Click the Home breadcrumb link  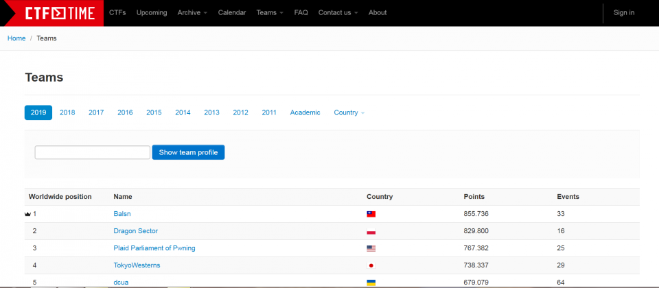click(x=16, y=38)
